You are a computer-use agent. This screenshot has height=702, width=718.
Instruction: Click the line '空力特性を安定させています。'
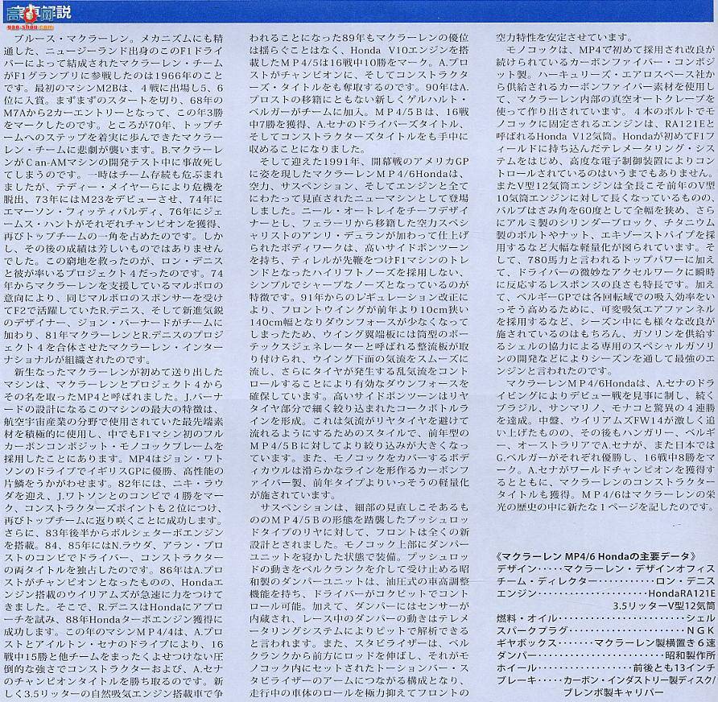(564, 38)
